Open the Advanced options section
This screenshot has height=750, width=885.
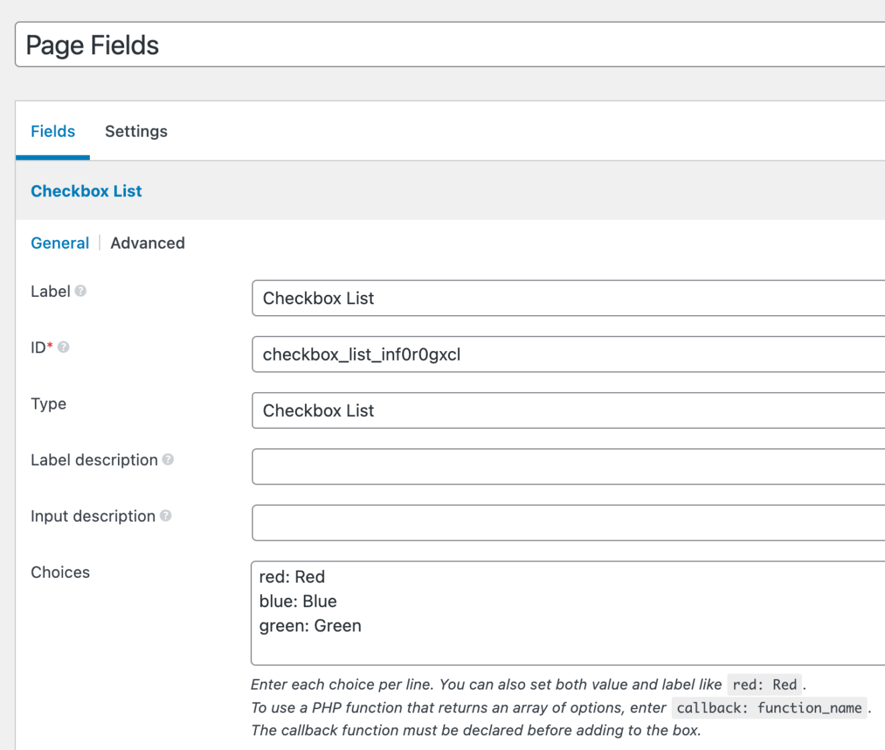point(147,243)
